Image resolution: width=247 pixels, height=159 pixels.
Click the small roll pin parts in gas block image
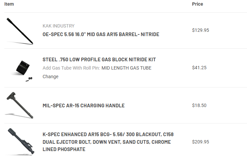click(29, 79)
